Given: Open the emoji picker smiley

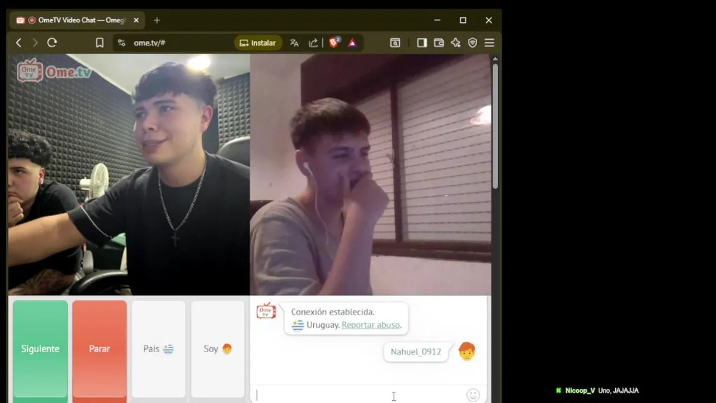Looking at the screenshot, I should pyautogui.click(x=473, y=395).
